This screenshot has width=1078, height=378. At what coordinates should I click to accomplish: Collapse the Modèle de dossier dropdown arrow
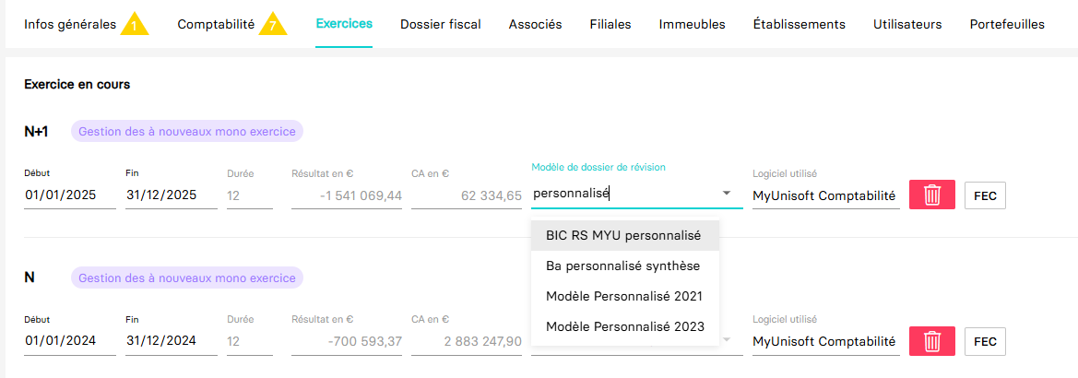(727, 194)
